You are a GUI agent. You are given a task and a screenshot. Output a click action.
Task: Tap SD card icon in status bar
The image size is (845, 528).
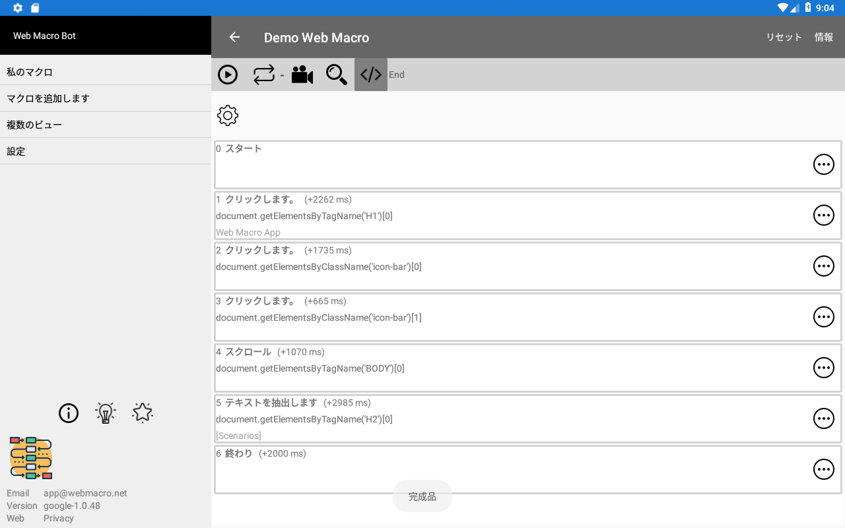point(35,8)
